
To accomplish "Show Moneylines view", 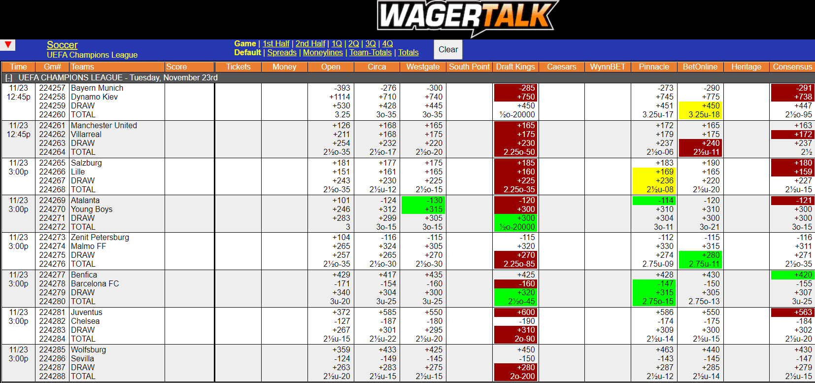I will coord(323,53).
